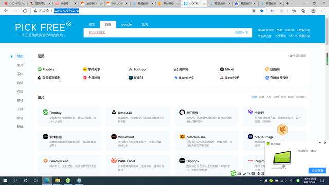Image resolution: width=329 pixels, height=185 pixels.
Task: Click the PICKFREE search input field
Action: 159,32
